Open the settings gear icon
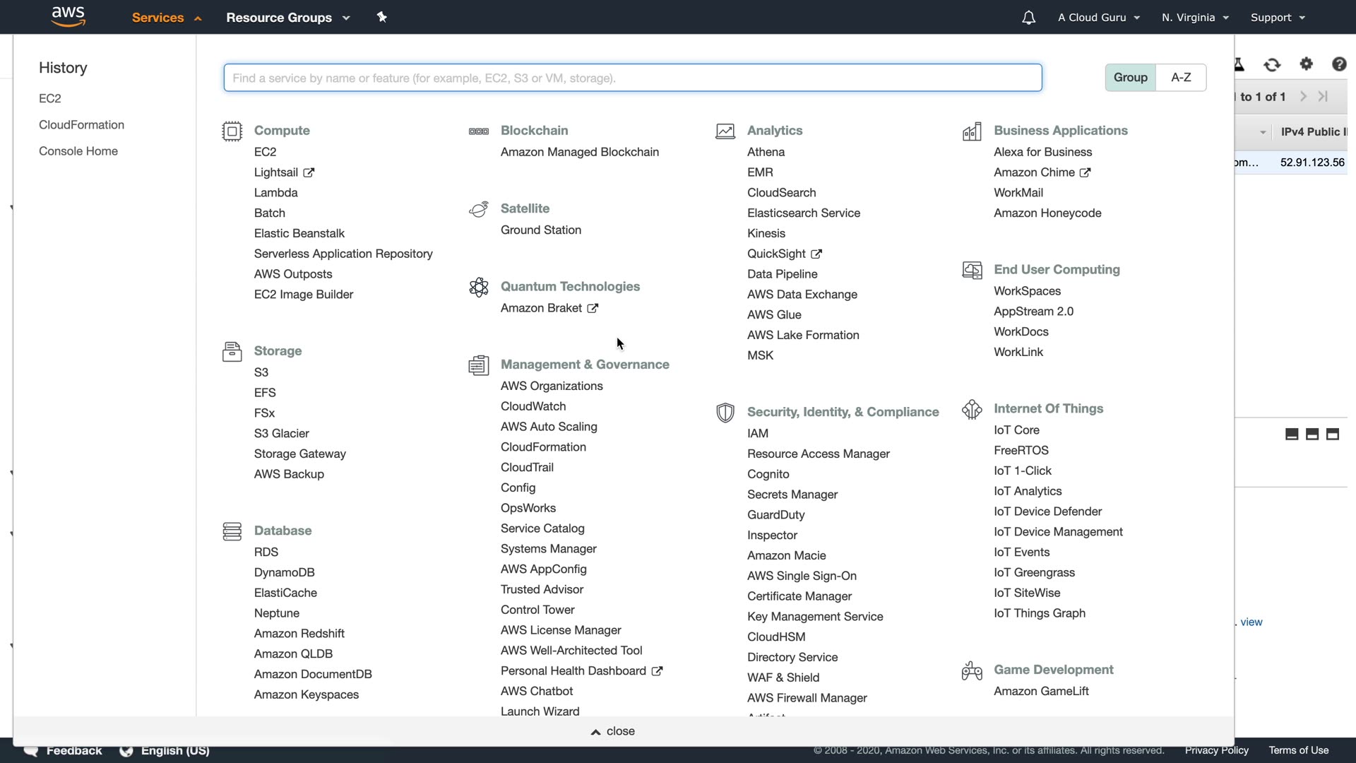Viewport: 1356px width, 763px height. pos(1306,64)
